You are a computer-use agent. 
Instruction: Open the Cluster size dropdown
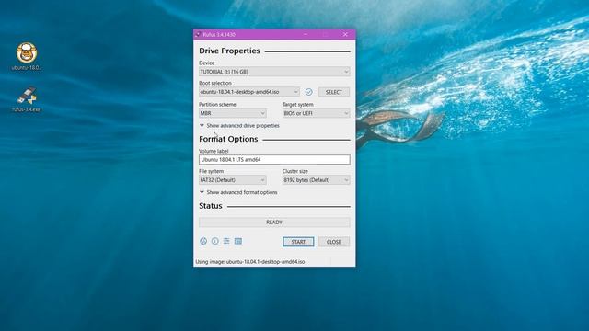317,180
